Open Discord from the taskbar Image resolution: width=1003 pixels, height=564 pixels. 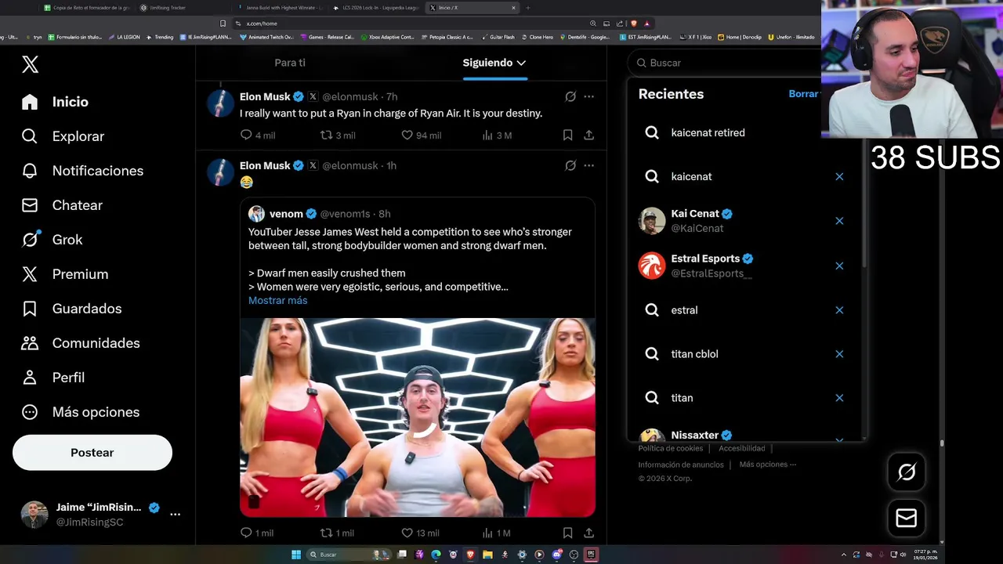coord(556,555)
